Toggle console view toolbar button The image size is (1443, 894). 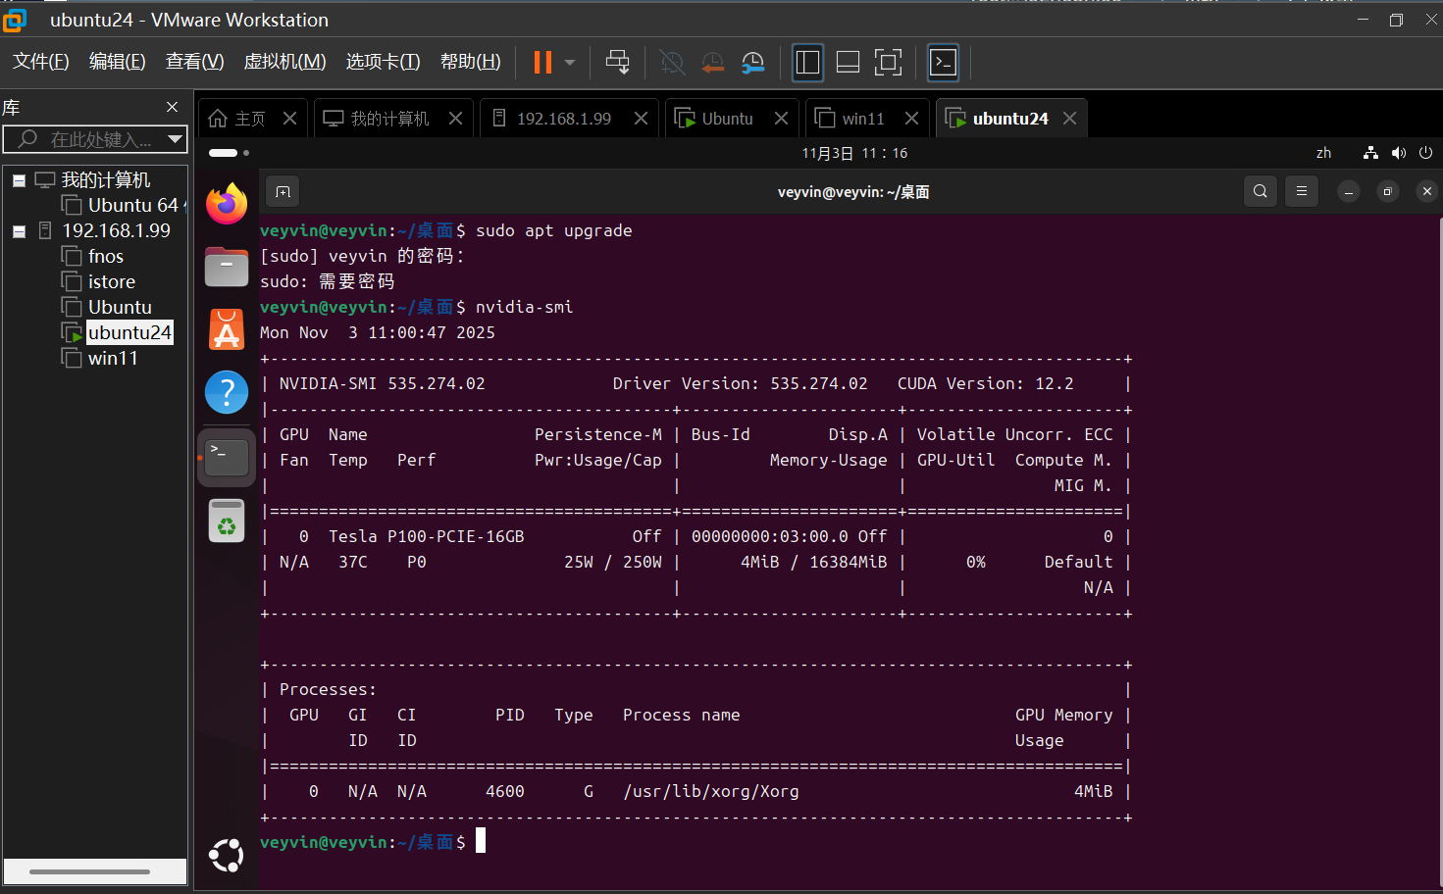click(943, 63)
